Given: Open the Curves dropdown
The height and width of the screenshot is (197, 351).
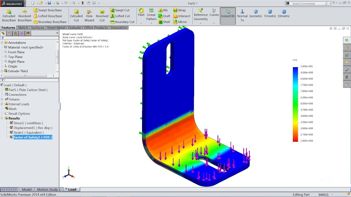Looking at the screenshot, I should (x=214, y=23).
